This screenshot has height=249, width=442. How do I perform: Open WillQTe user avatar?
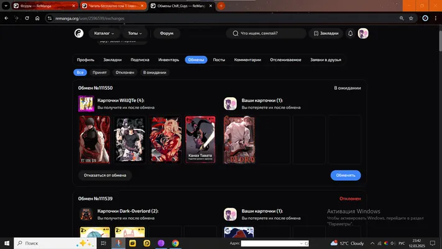pyautogui.click(x=86, y=103)
